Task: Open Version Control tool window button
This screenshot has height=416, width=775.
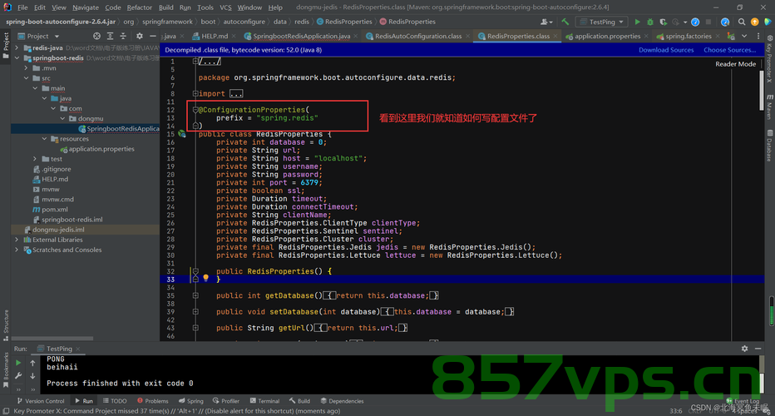Action: pyautogui.click(x=41, y=401)
